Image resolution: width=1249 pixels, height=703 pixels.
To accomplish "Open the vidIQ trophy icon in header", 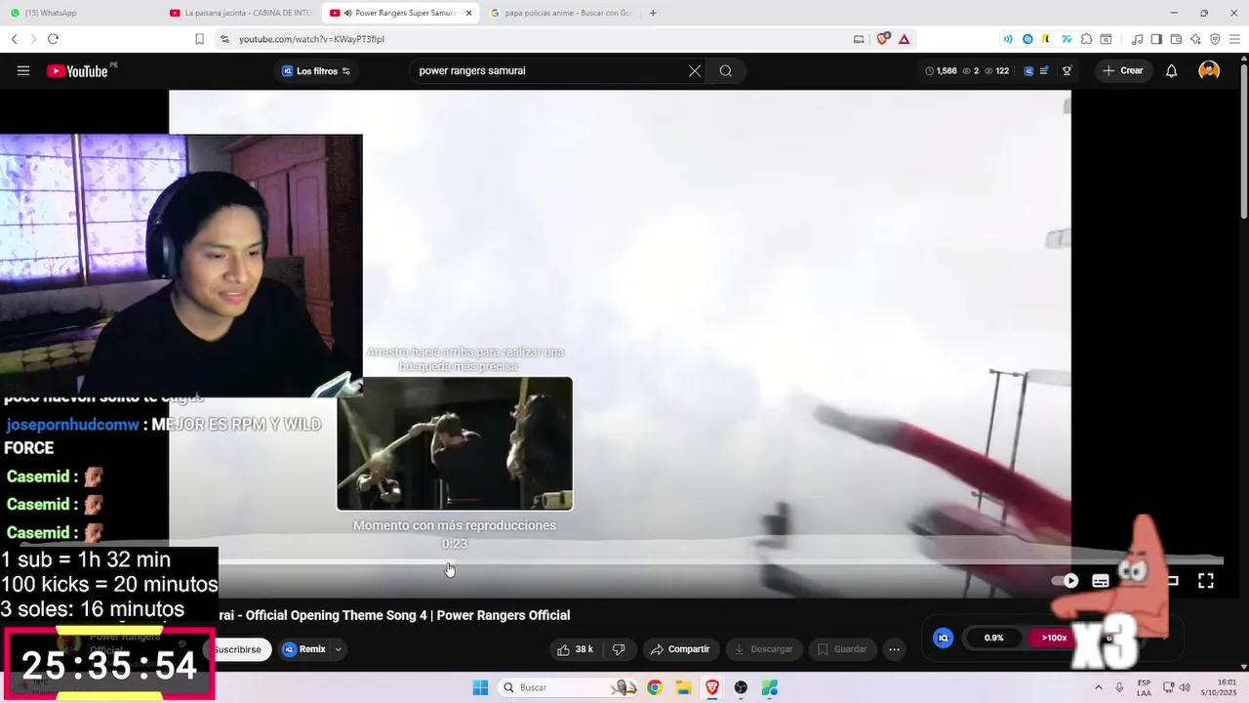I will point(1068,70).
